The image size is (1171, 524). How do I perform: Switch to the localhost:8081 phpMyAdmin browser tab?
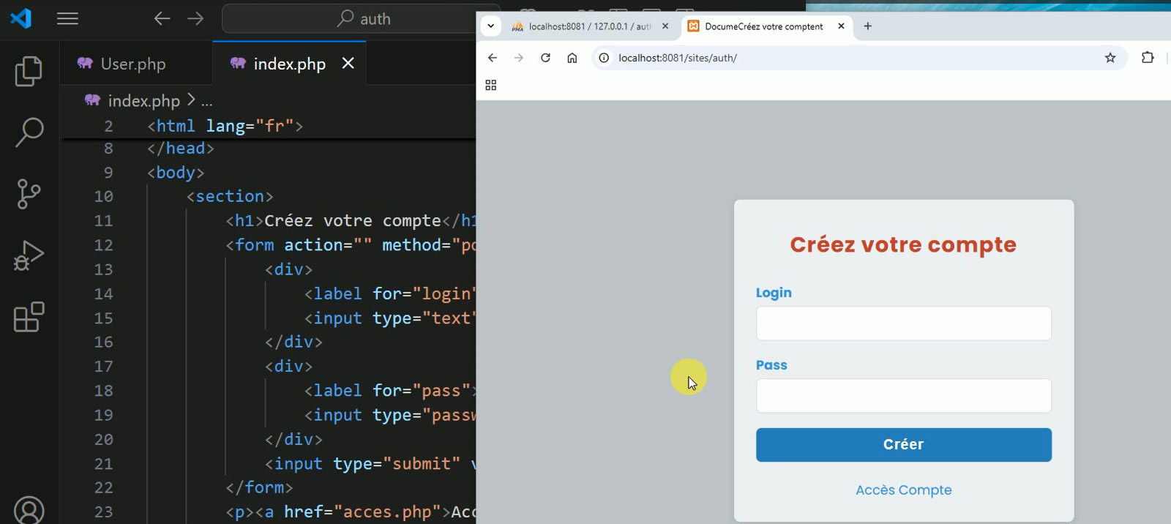[x=589, y=26]
